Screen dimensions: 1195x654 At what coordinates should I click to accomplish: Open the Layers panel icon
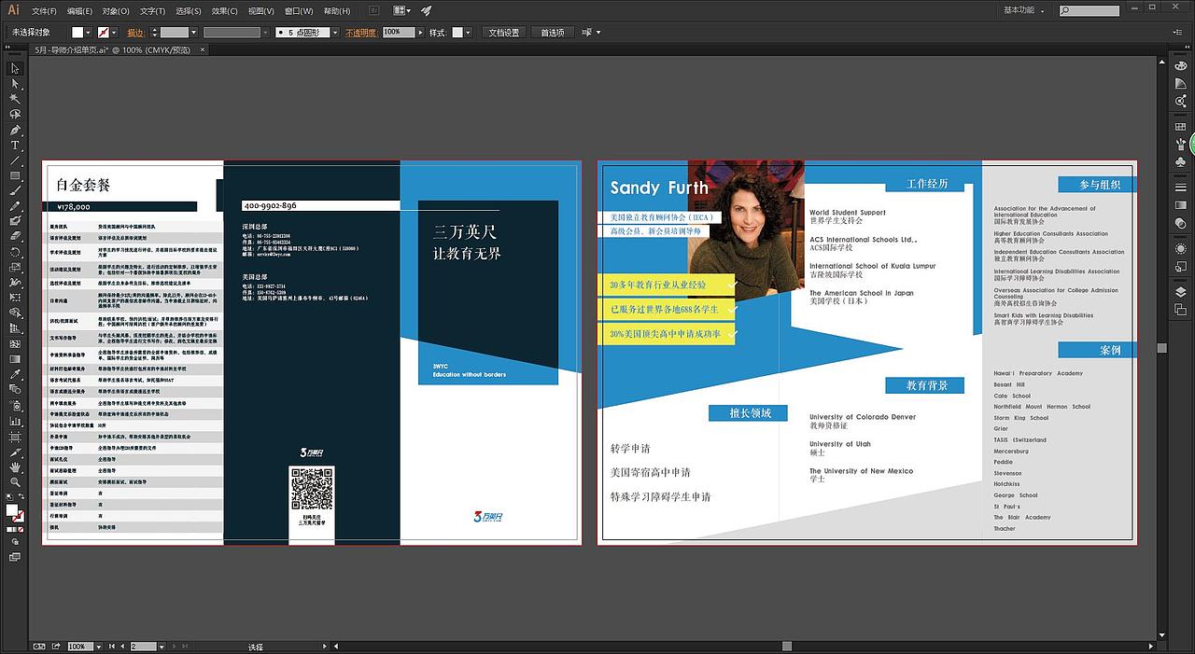(1180, 292)
